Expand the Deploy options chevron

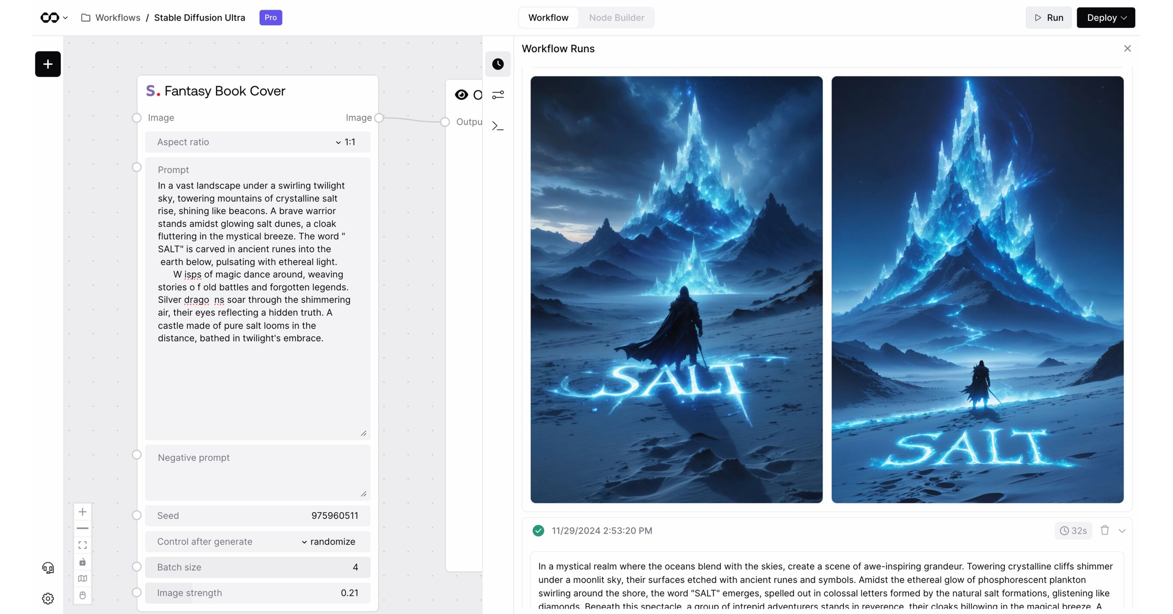pyautogui.click(x=1124, y=17)
